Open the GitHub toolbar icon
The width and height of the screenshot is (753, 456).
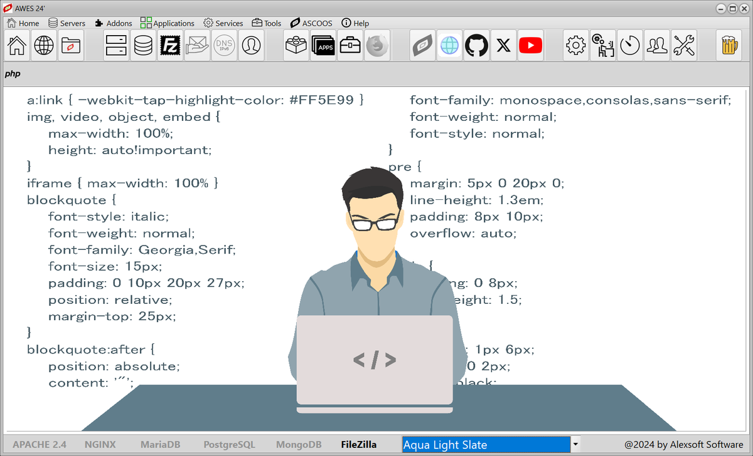tap(476, 46)
